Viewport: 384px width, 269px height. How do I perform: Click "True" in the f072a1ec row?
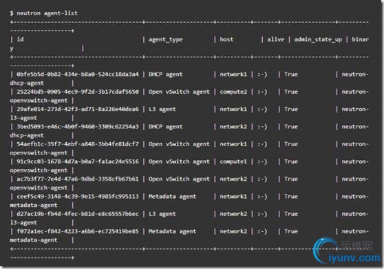click(291, 231)
